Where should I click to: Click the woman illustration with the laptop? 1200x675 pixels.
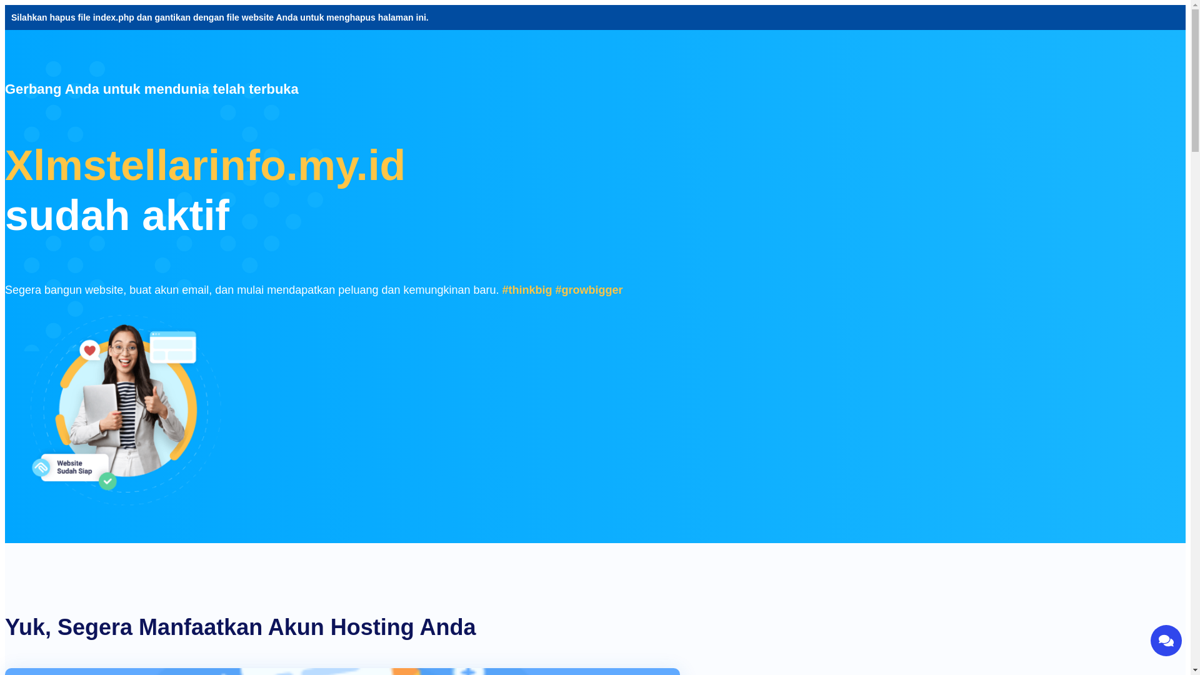125,410
